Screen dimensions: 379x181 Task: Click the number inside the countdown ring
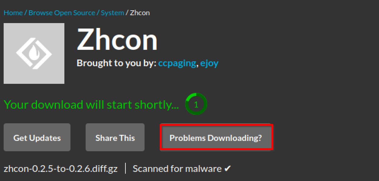pos(196,104)
